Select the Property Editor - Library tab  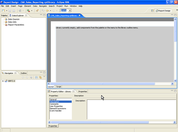pyautogui.click(x=61, y=92)
